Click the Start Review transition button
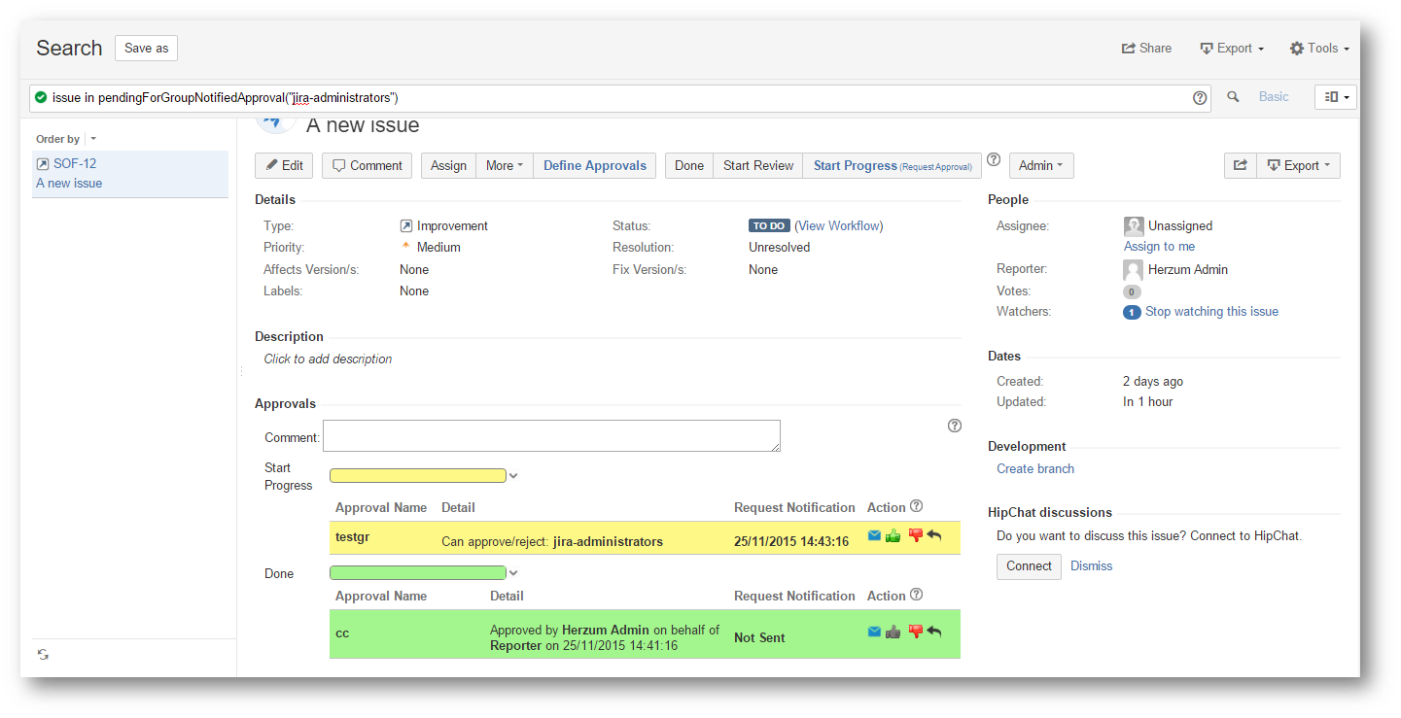This screenshot has width=1401, height=718. 758,165
